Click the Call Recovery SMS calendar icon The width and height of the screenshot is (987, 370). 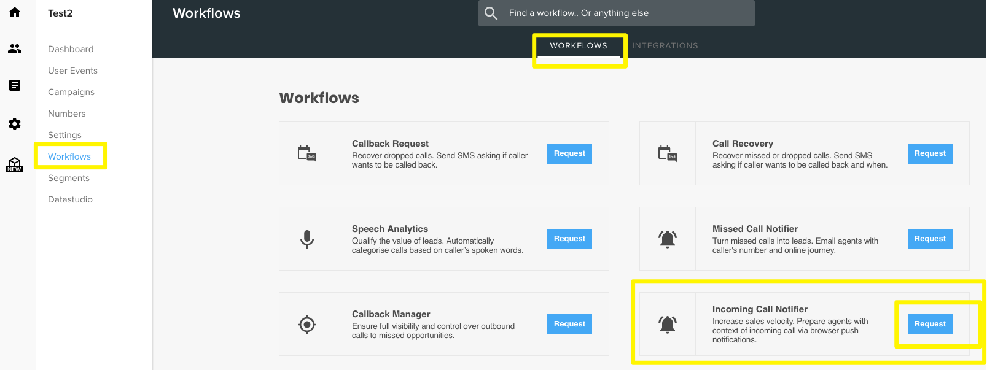668,153
